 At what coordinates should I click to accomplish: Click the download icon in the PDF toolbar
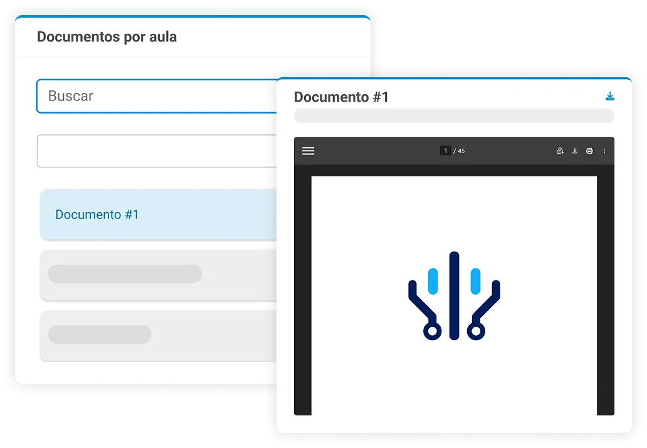575,151
